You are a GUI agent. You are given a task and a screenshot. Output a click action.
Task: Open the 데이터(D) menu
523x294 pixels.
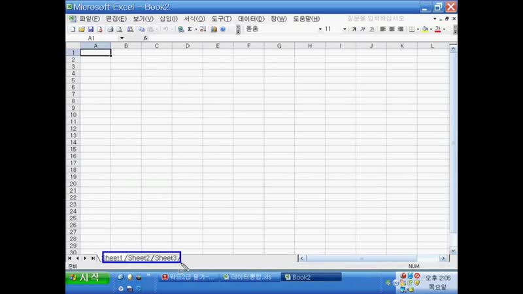251,19
